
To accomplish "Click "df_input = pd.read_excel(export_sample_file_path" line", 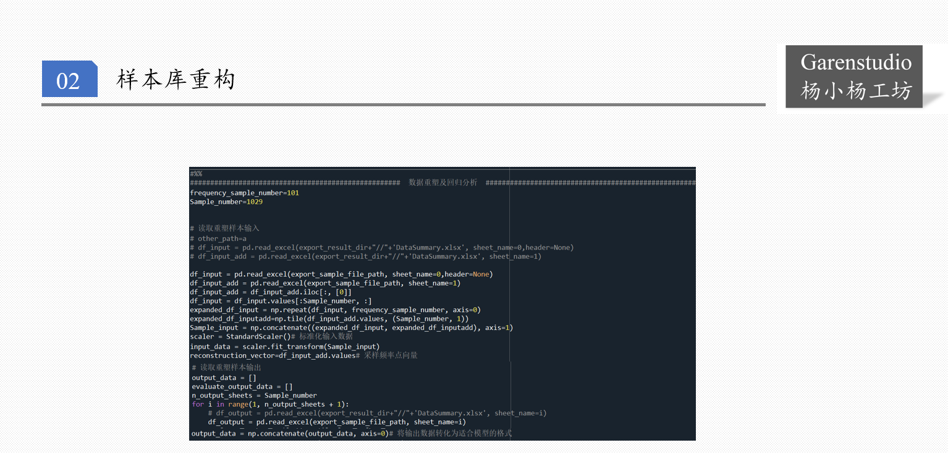I will 341,274.
